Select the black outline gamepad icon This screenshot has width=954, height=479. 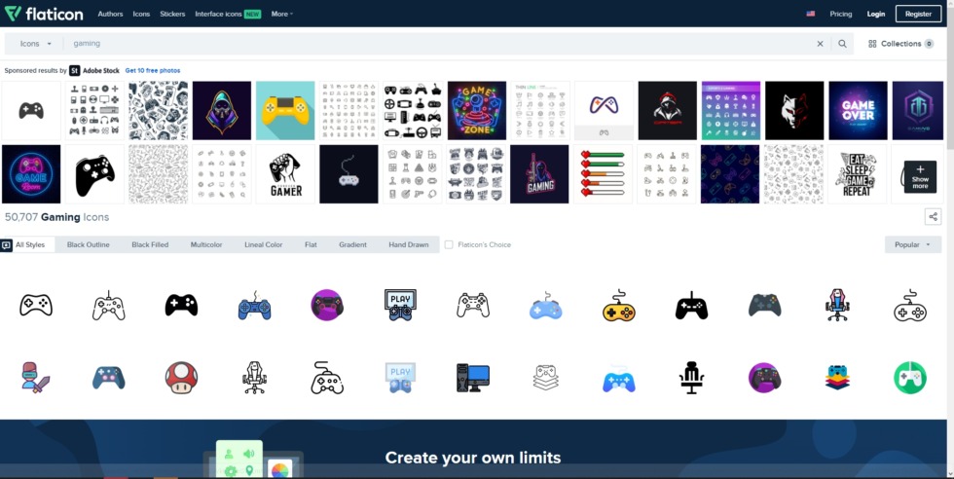(x=36, y=305)
